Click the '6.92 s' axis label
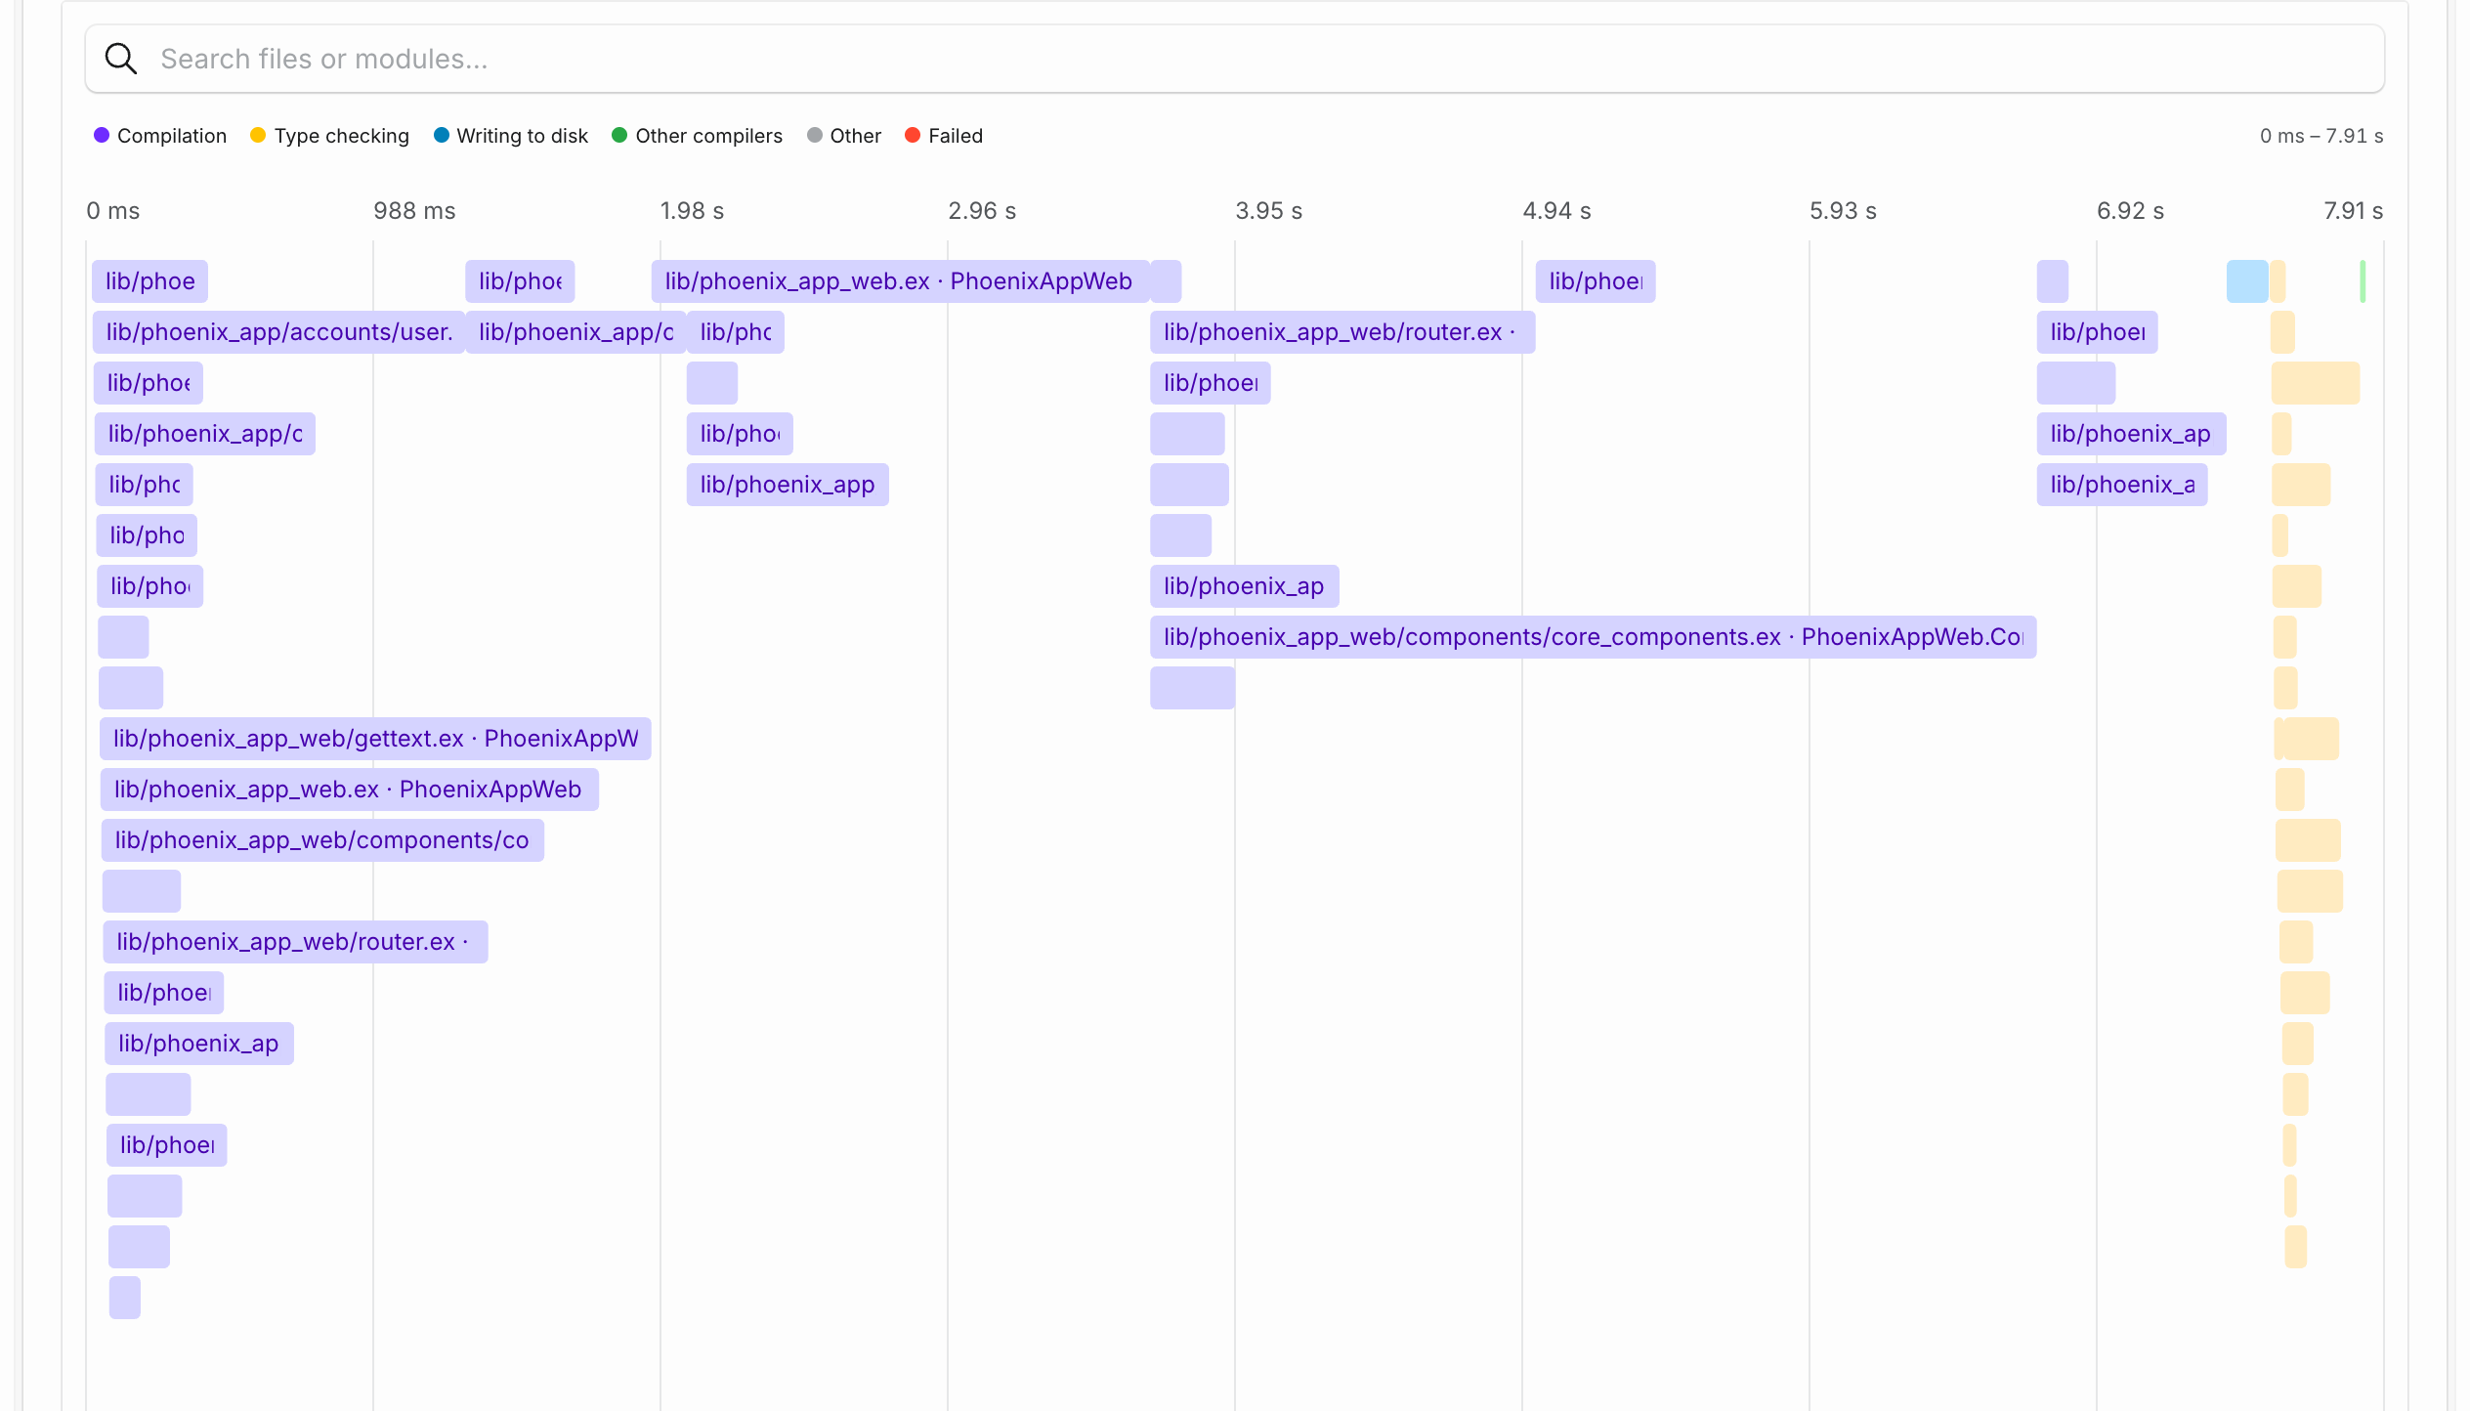Viewport: 2470px width, 1411px height. [2130, 211]
